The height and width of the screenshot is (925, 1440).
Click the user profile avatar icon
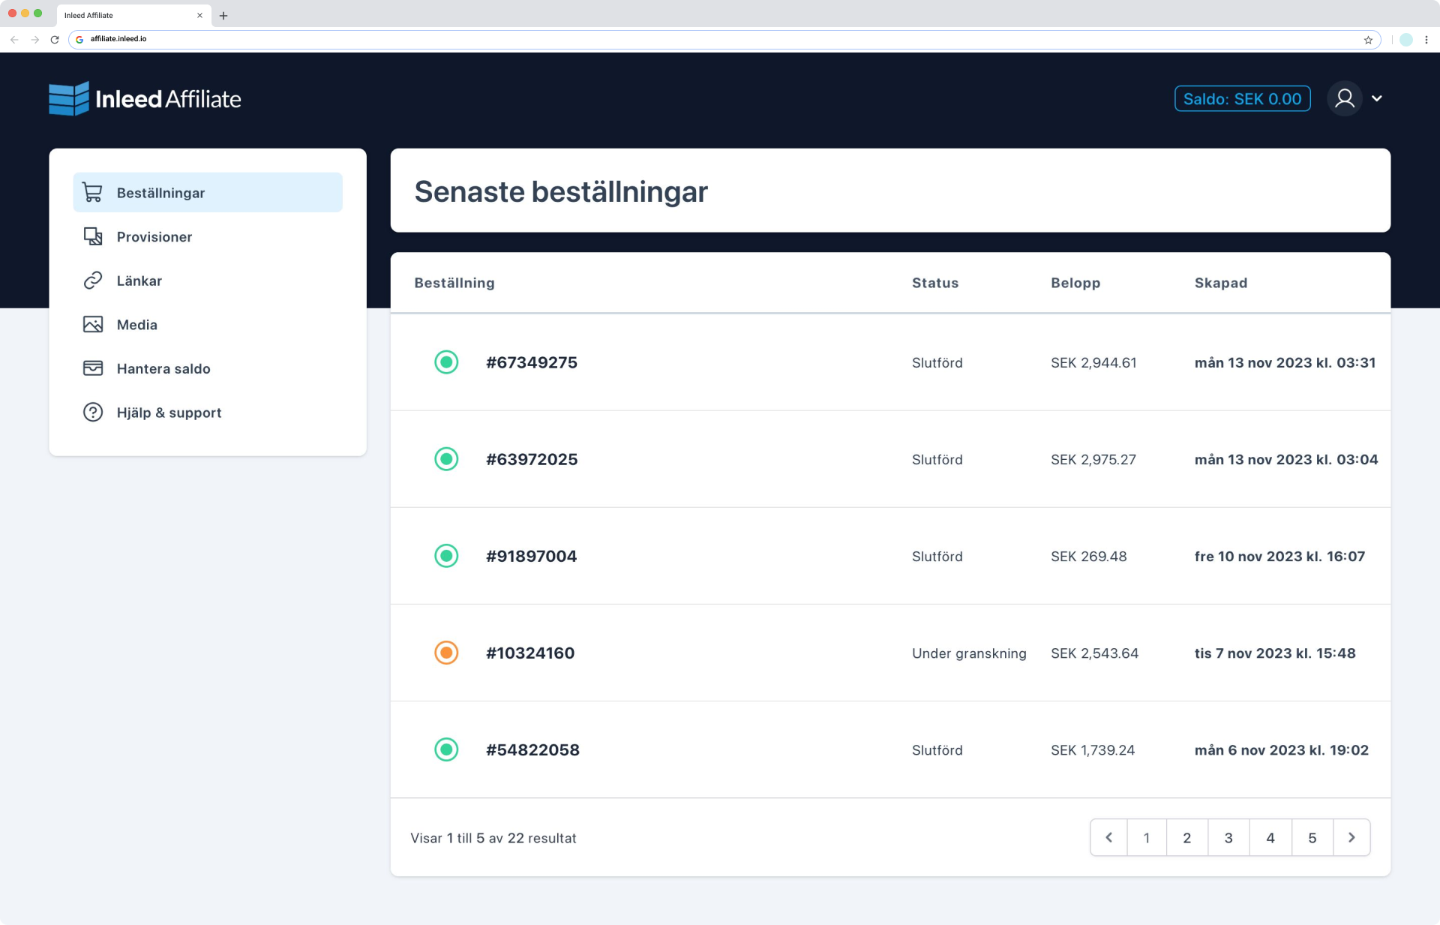click(x=1344, y=98)
